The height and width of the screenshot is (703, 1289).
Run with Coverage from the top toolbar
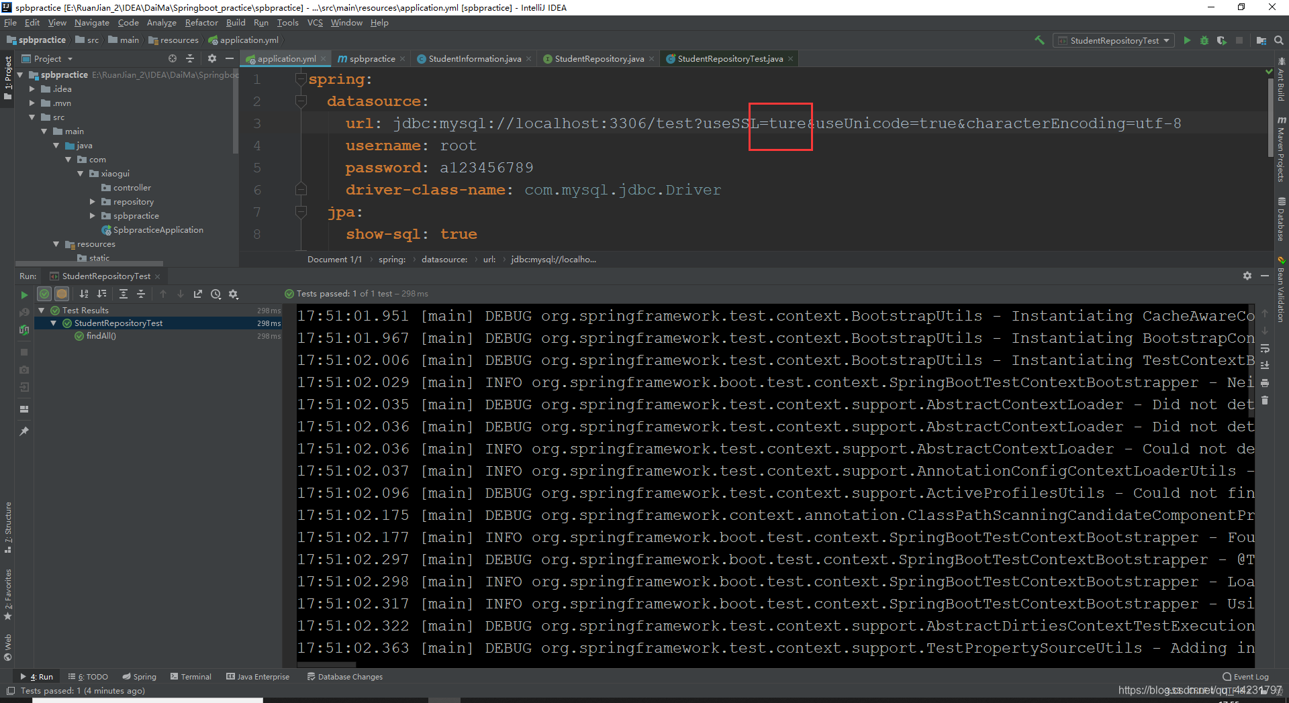pos(1222,40)
